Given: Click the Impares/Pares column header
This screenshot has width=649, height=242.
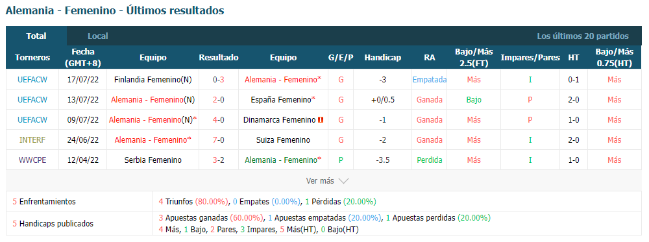Looking at the screenshot, I should click(x=530, y=58).
